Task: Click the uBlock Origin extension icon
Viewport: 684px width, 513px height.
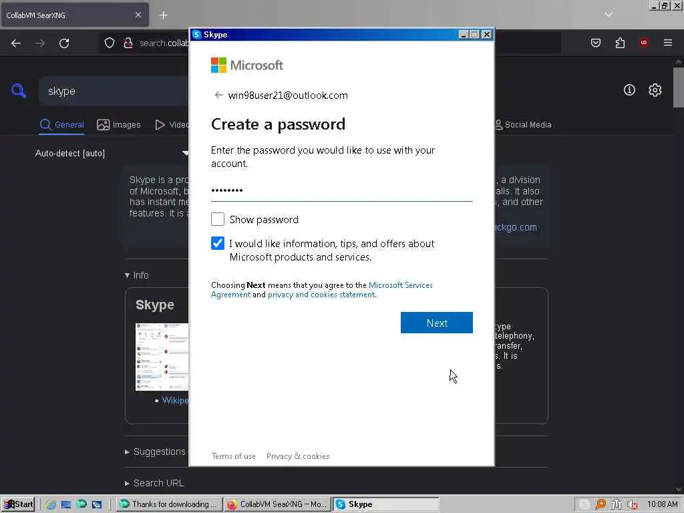Action: coord(643,42)
